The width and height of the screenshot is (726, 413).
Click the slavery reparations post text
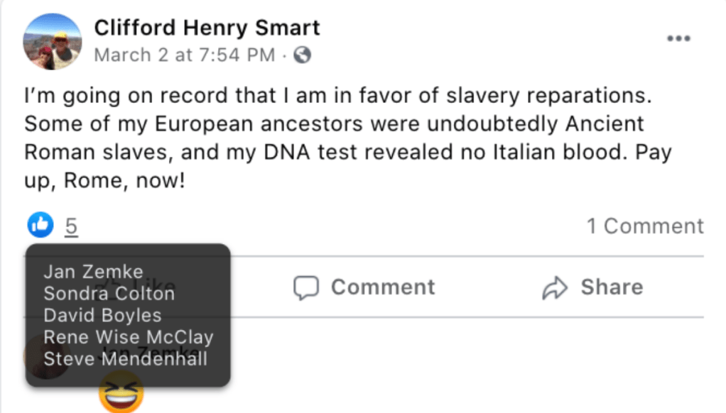[x=348, y=137]
